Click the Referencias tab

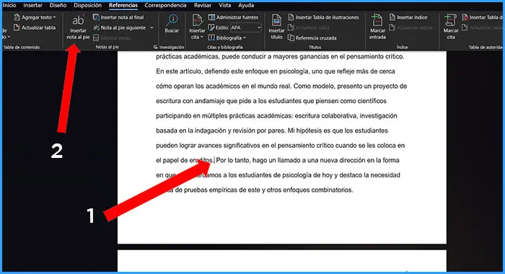click(123, 6)
